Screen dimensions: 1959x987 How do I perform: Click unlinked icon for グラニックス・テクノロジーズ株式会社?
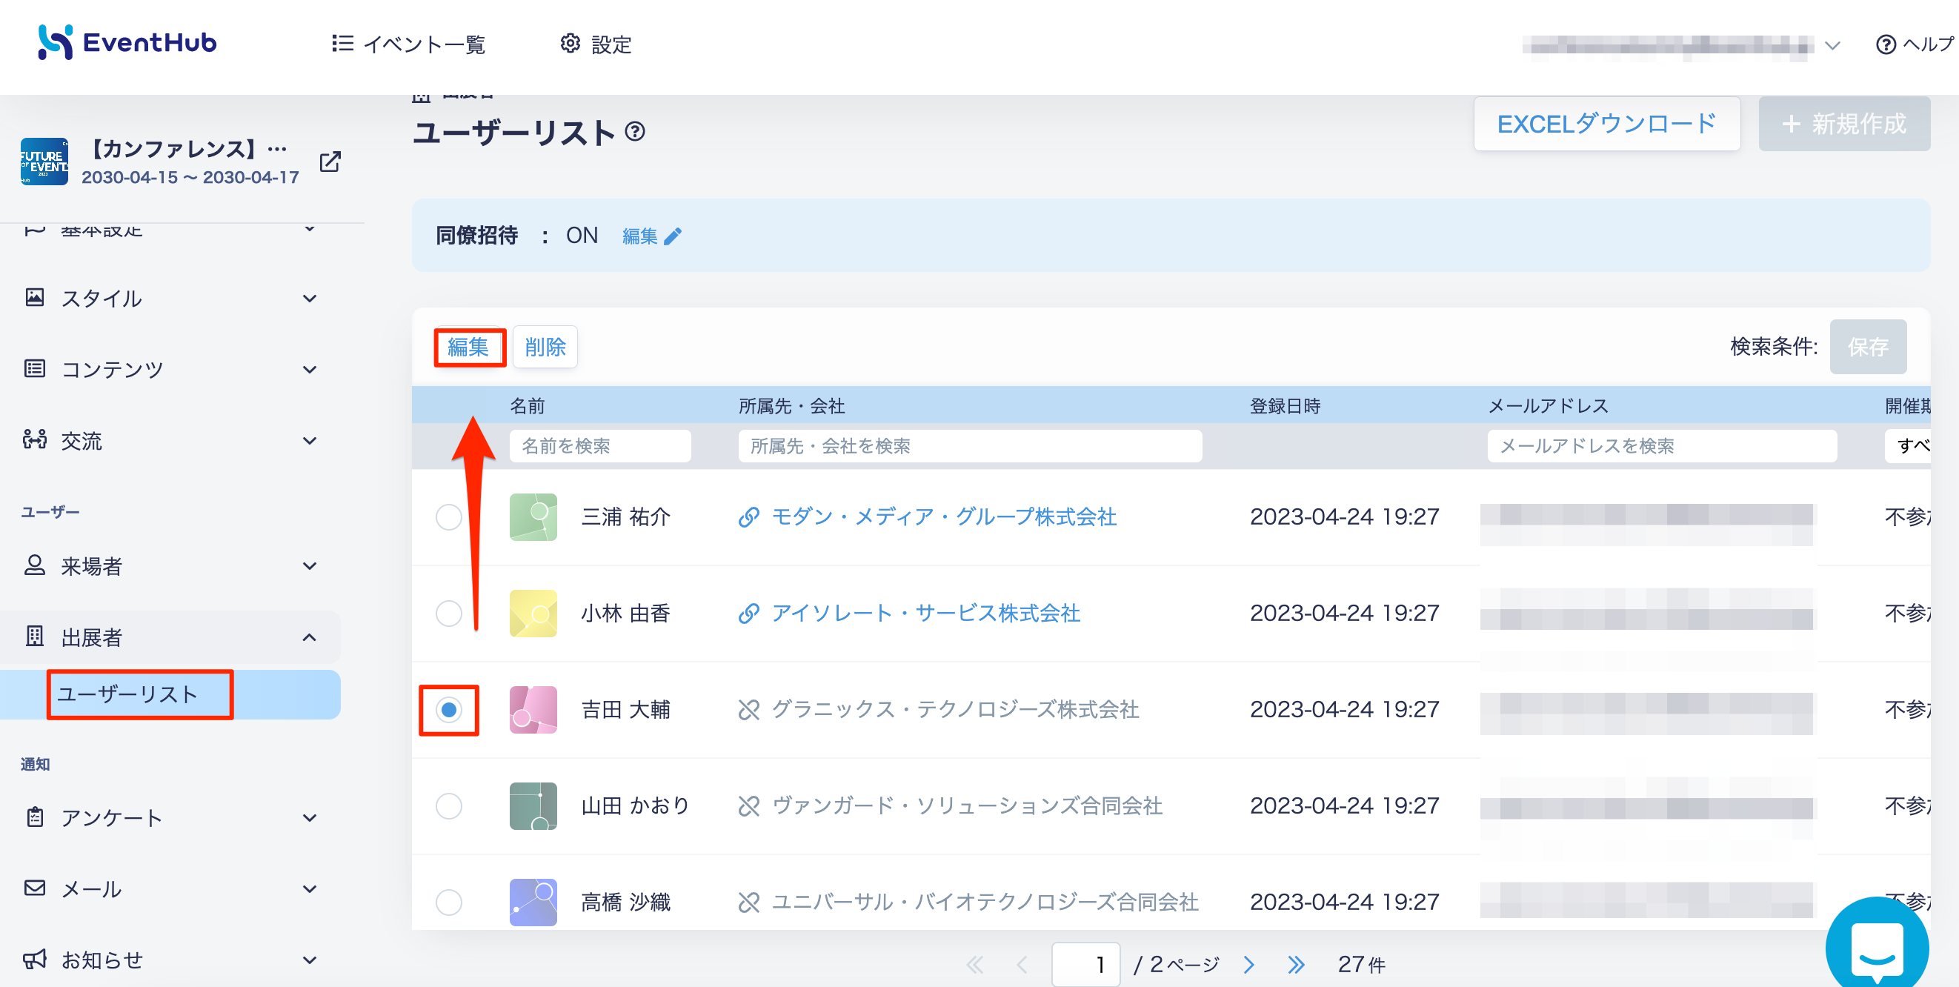point(749,709)
